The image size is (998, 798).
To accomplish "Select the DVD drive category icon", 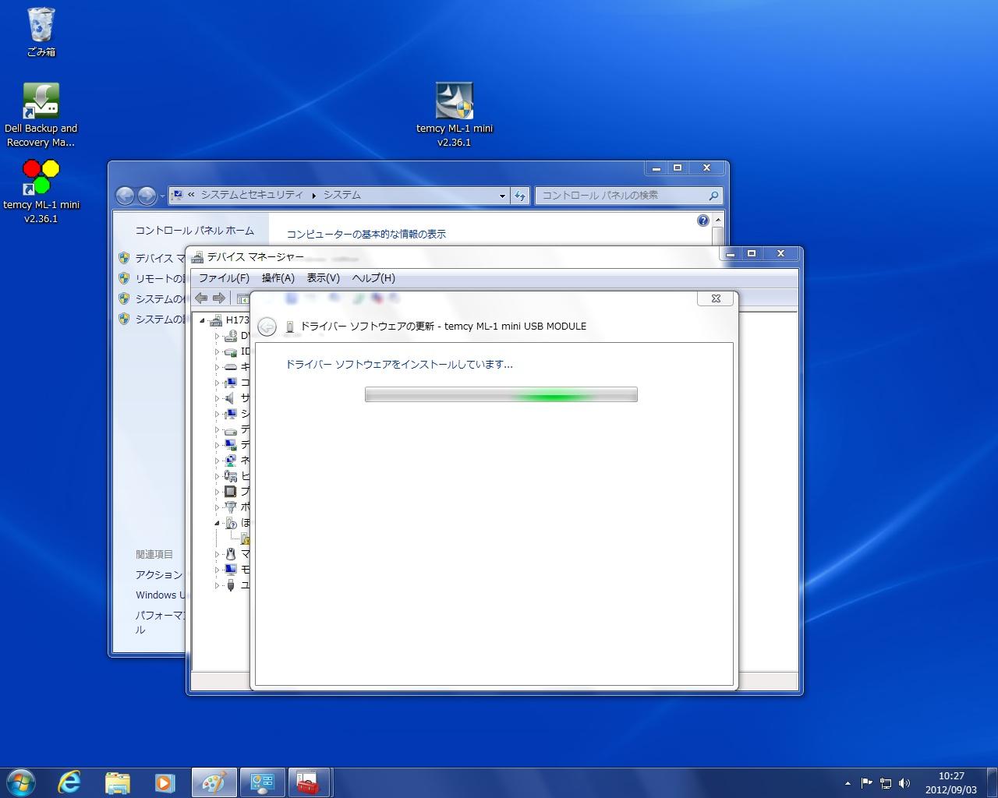I will coord(230,336).
